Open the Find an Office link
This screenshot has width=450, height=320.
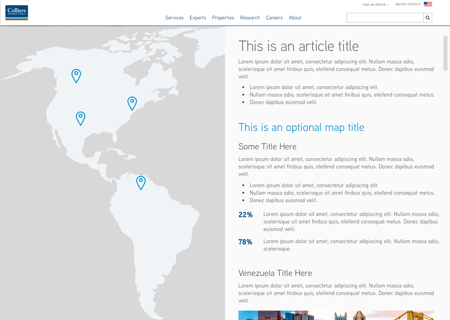click(x=375, y=5)
